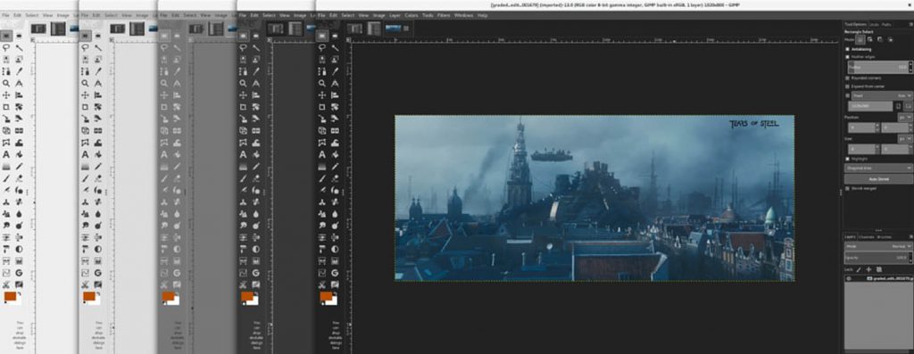
Task: Choose Fuzzy Select wand in darkest front window
Action: pyautogui.click(x=335, y=48)
